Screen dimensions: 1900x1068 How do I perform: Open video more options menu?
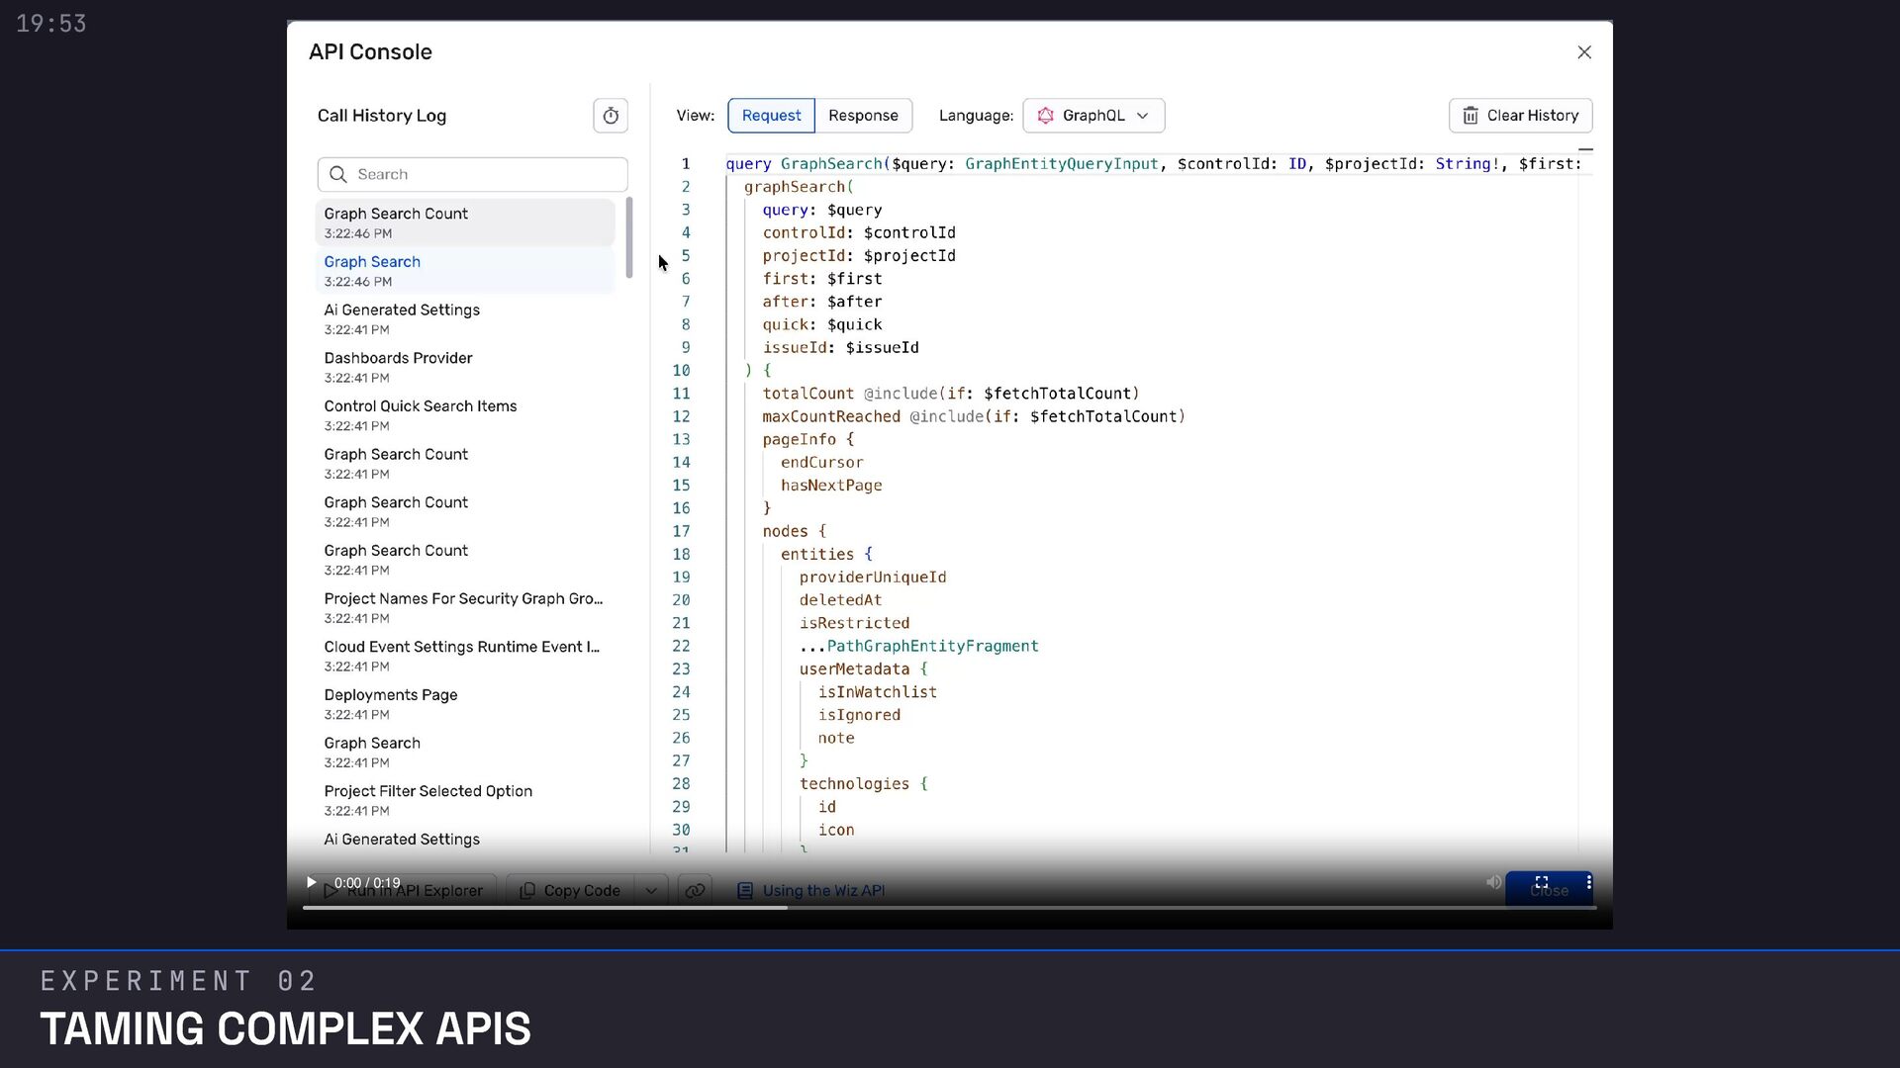click(1588, 882)
